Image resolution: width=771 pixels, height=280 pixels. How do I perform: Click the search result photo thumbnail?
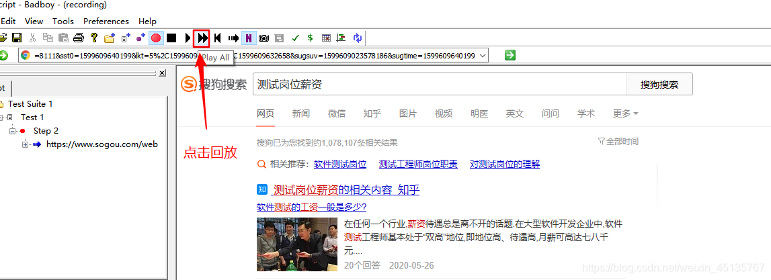[x=297, y=244]
